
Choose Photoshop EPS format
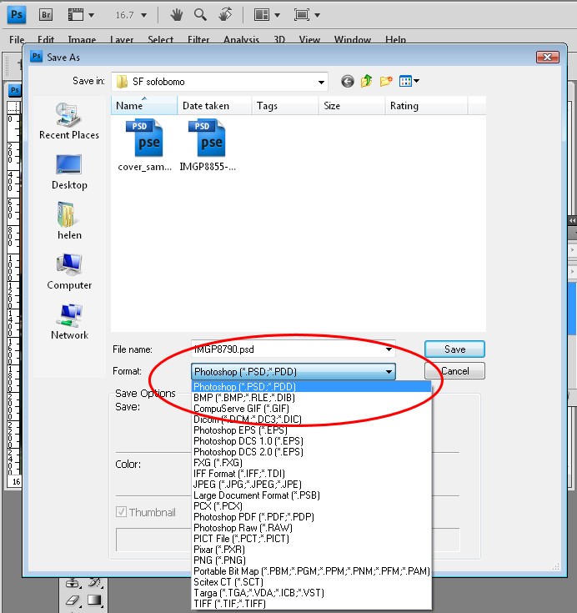pyautogui.click(x=312, y=430)
